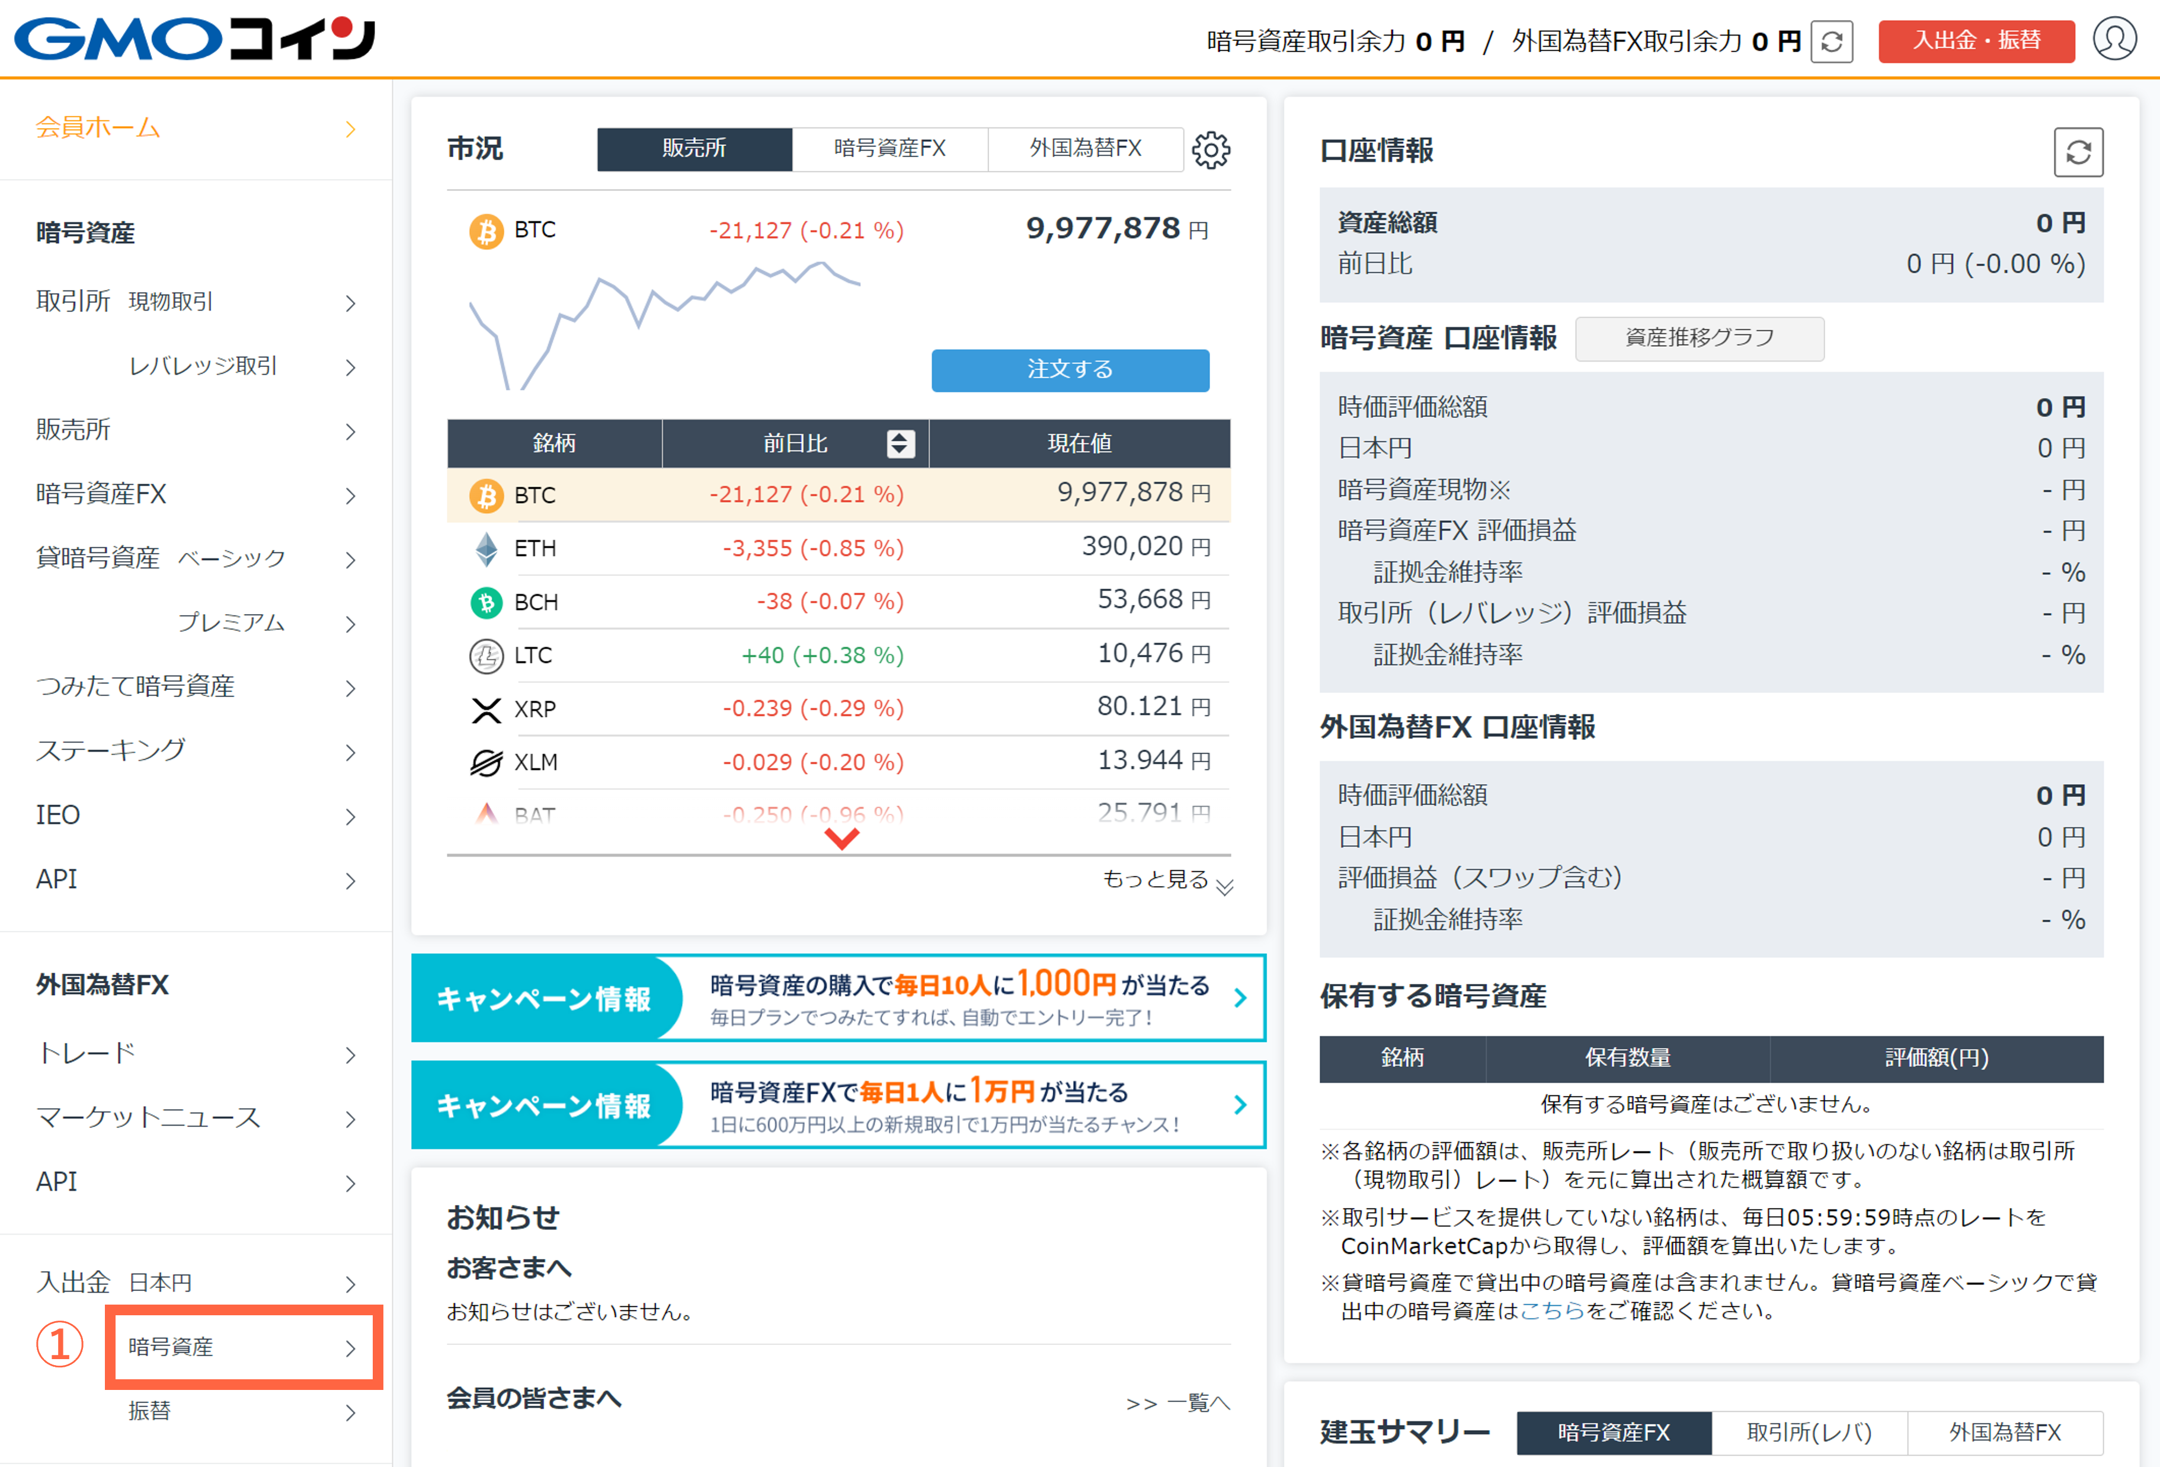Click the BCH coin icon in list
This screenshot has height=1467, width=2160.
tap(486, 602)
